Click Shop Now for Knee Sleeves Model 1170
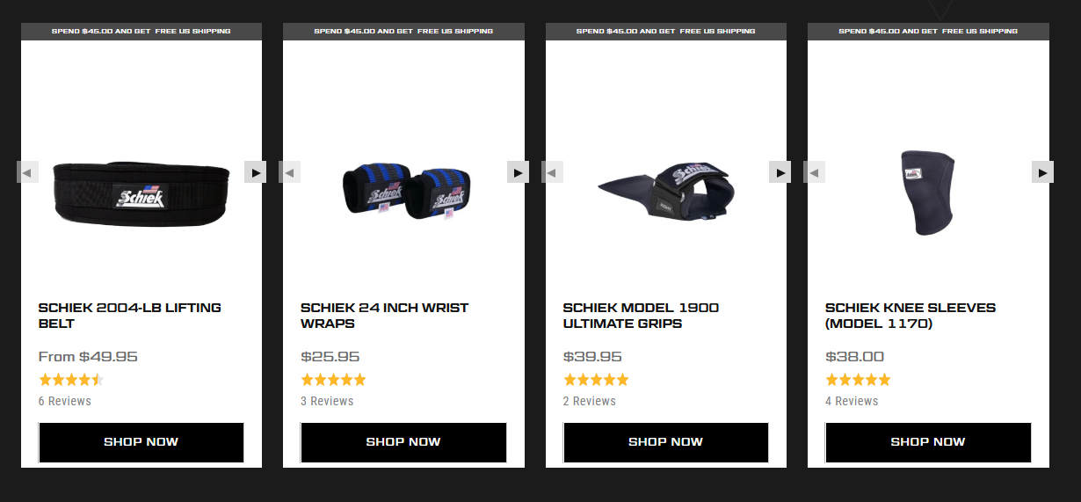This screenshot has width=1081, height=502. coord(928,442)
